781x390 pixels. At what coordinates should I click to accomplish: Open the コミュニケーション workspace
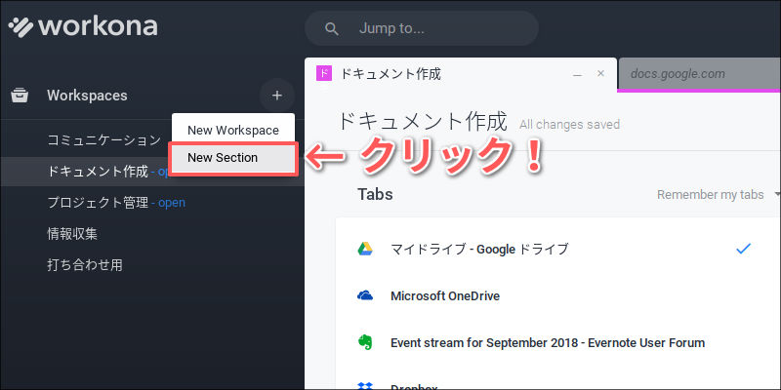coord(104,140)
